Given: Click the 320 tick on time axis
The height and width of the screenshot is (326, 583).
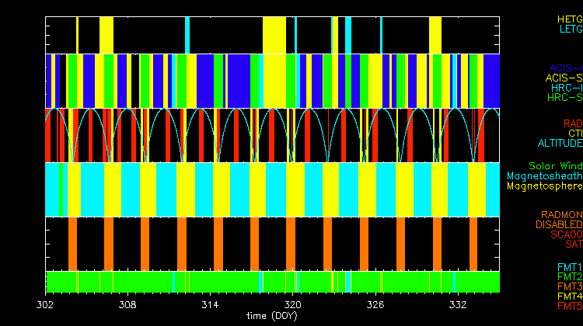Looking at the screenshot, I should tap(293, 305).
